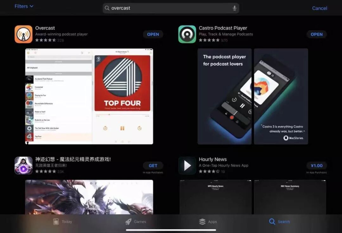The width and height of the screenshot is (342, 233).
Task: View NPR Hourly News screenshot
Action: 216,197
